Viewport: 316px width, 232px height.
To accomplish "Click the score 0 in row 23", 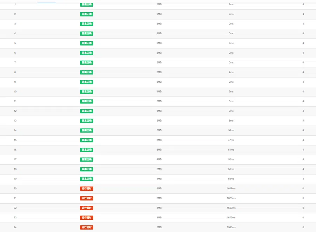I will [303, 218].
